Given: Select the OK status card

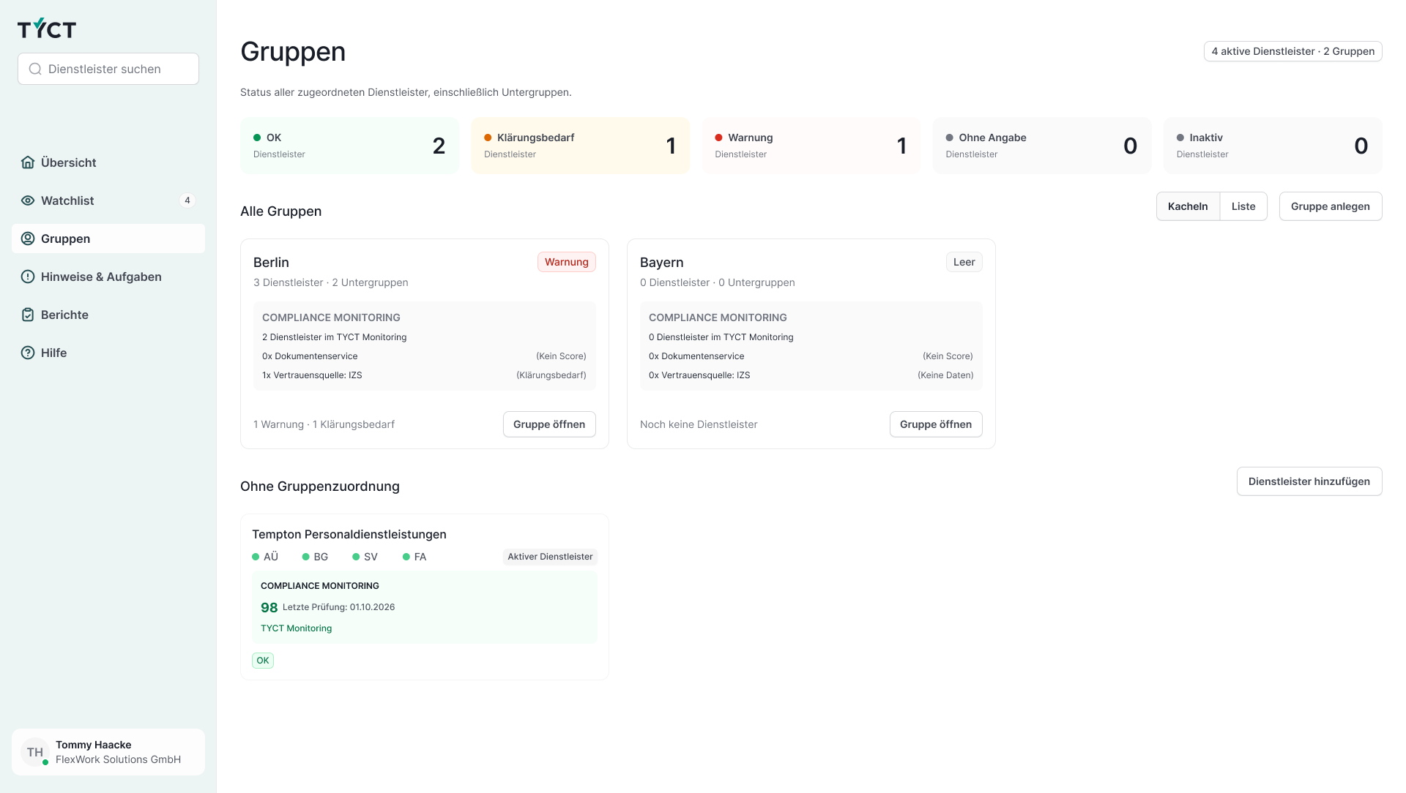Looking at the screenshot, I should tap(349, 146).
